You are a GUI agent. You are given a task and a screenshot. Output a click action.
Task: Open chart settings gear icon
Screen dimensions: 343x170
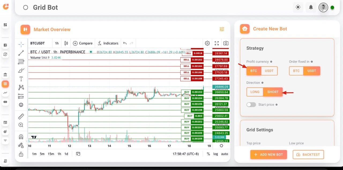(207, 43)
